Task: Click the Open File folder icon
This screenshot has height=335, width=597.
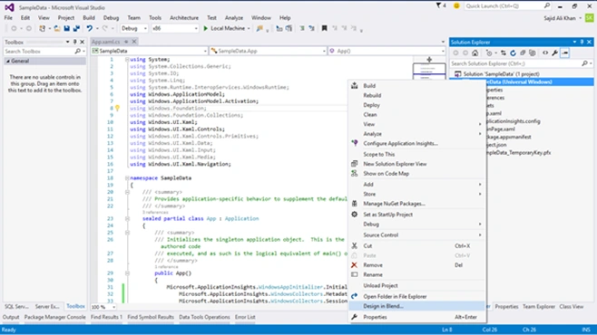Action: pyautogui.click(x=57, y=28)
